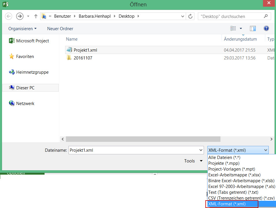Select the folder 20161107
Screen dimensions: 276x208
83,58
